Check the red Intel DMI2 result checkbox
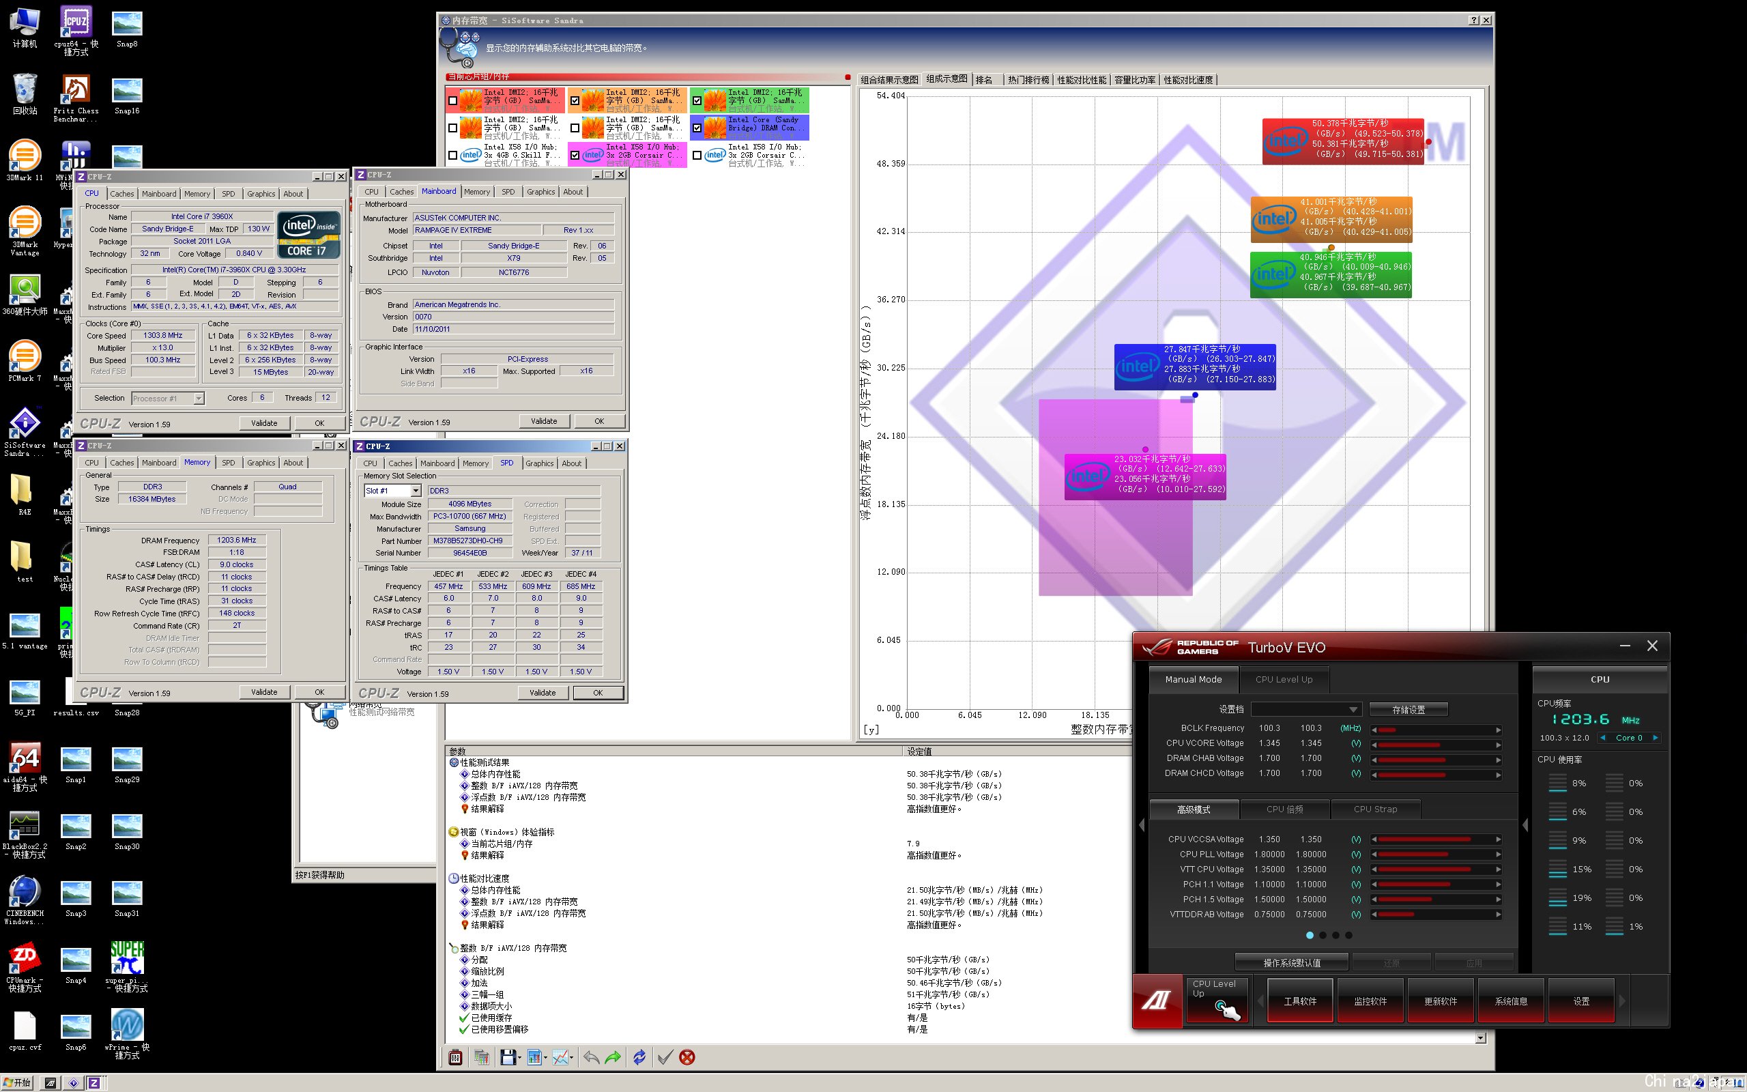1747x1092 pixels. (452, 101)
